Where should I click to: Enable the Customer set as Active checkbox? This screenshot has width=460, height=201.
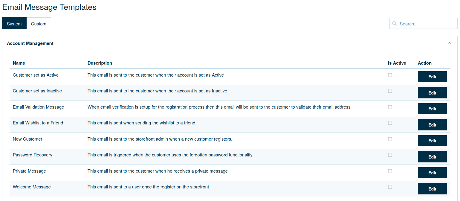click(x=390, y=75)
